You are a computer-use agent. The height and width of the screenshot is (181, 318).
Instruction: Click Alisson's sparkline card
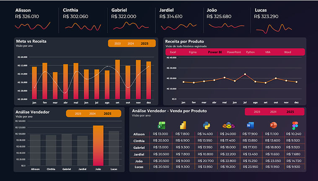(x=32, y=26)
